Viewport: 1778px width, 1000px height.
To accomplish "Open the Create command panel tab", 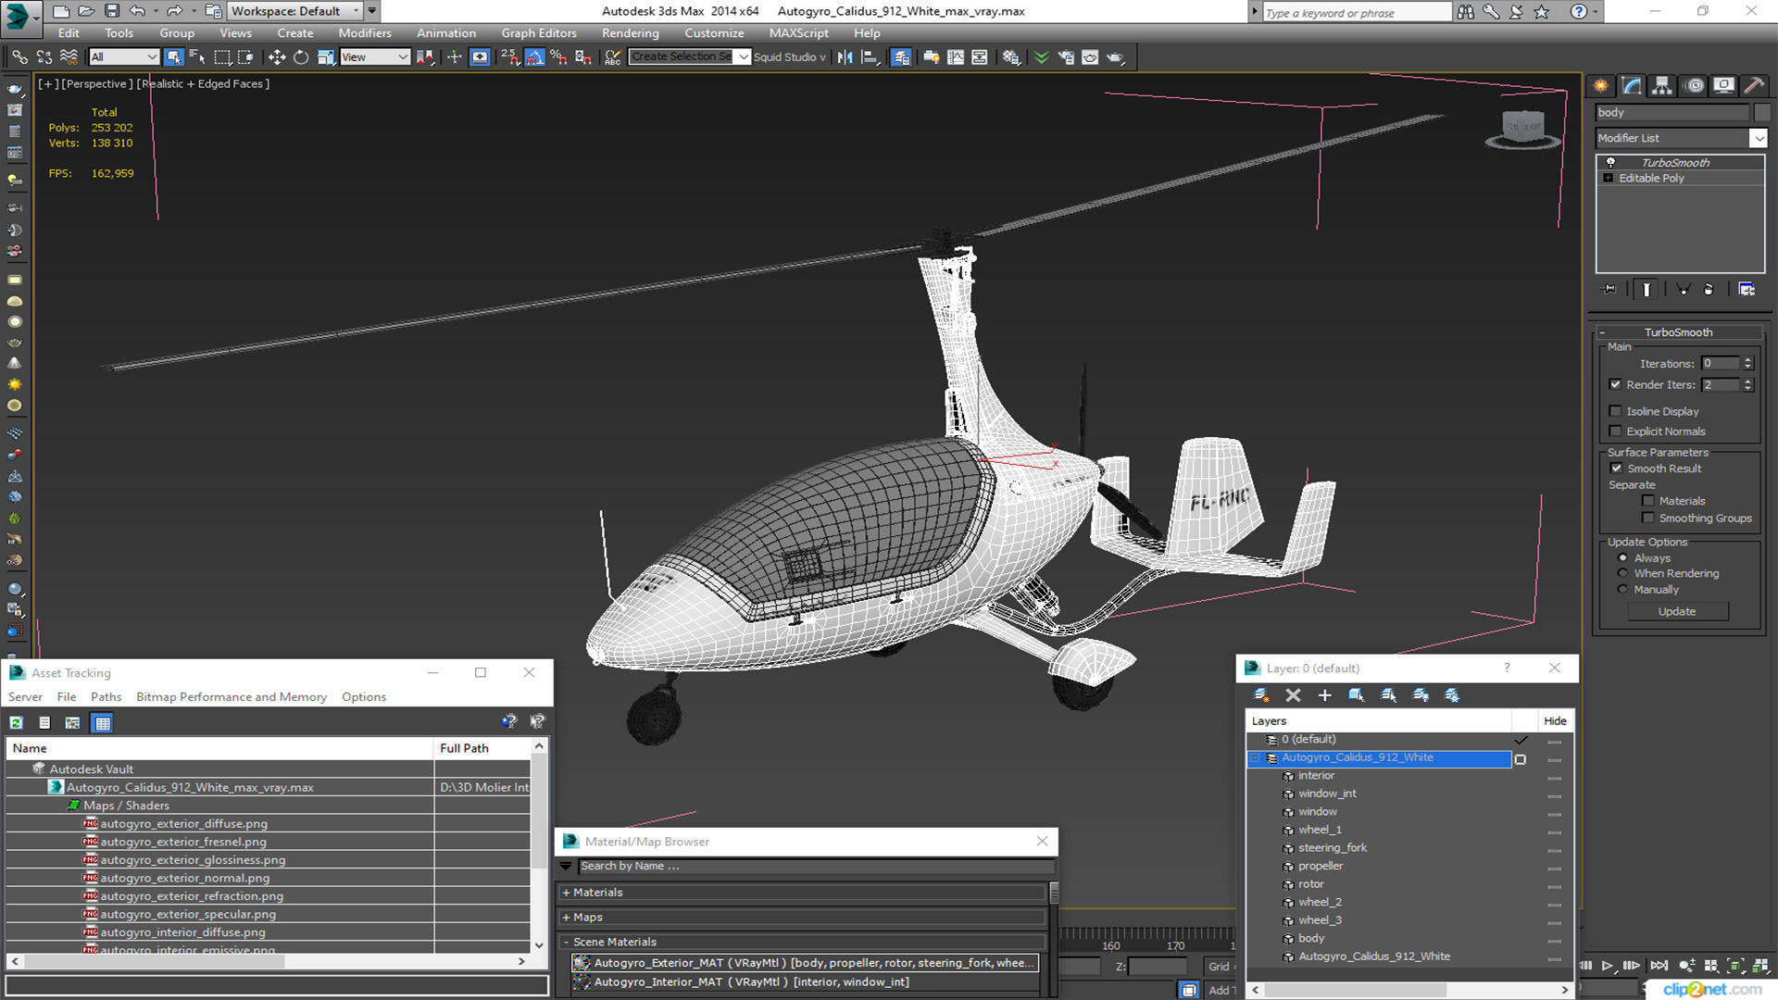I will pos(1601,86).
